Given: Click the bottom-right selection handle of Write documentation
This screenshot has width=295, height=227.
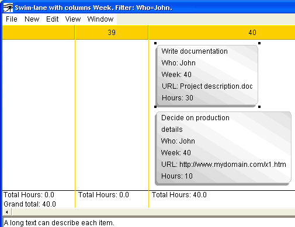Looking at the screenshot, I should (259, 107).
